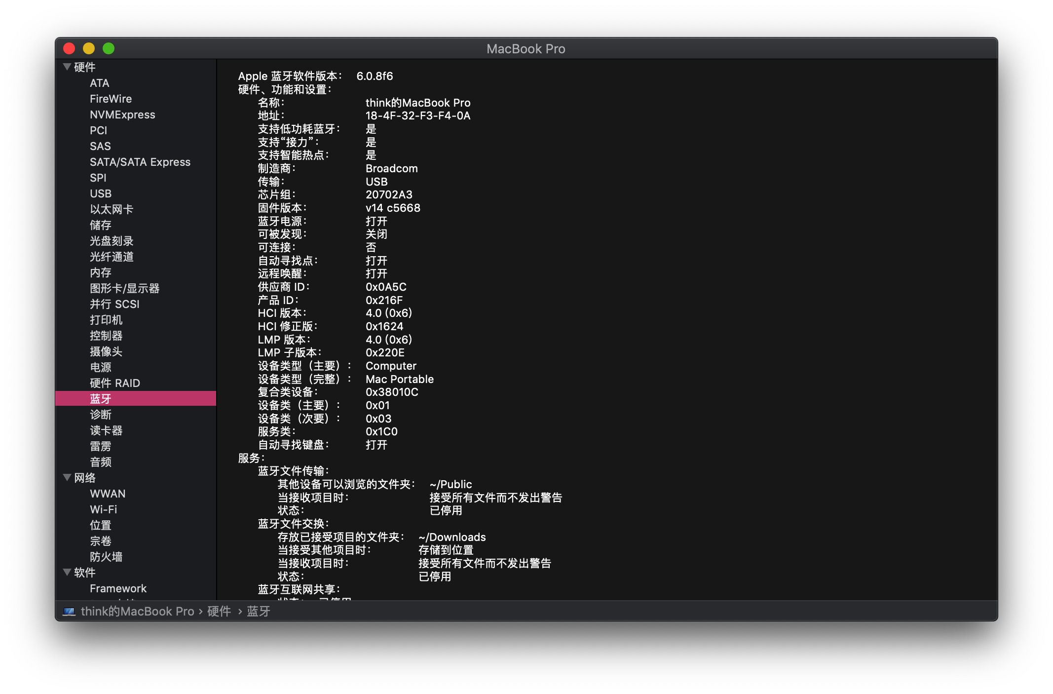Select SATA/SATA Express entry
This screenshot has width=1053, height=694.
140,162
